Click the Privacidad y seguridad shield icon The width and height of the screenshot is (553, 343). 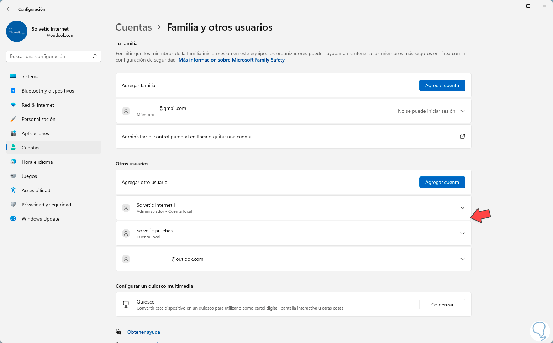13,205
